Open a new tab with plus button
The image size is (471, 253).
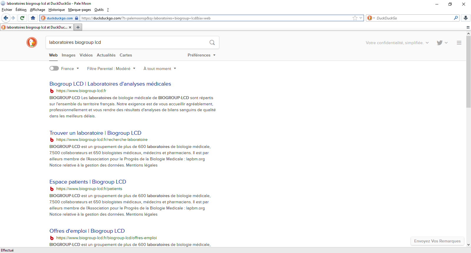[78, 27]
